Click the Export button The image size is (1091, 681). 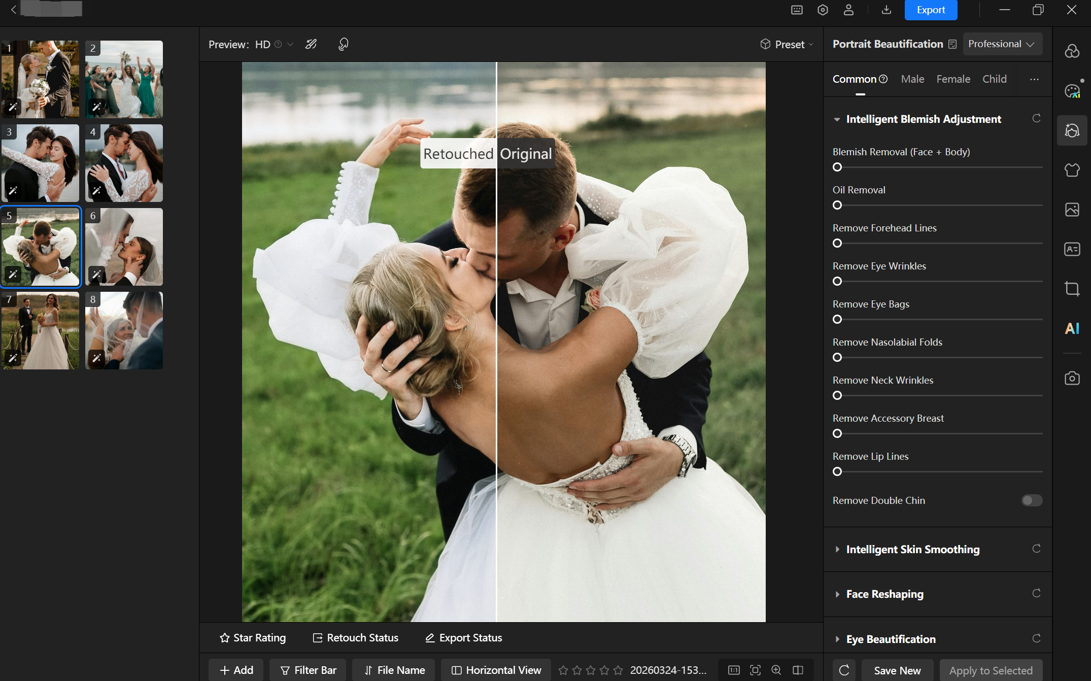click(931, 10)
